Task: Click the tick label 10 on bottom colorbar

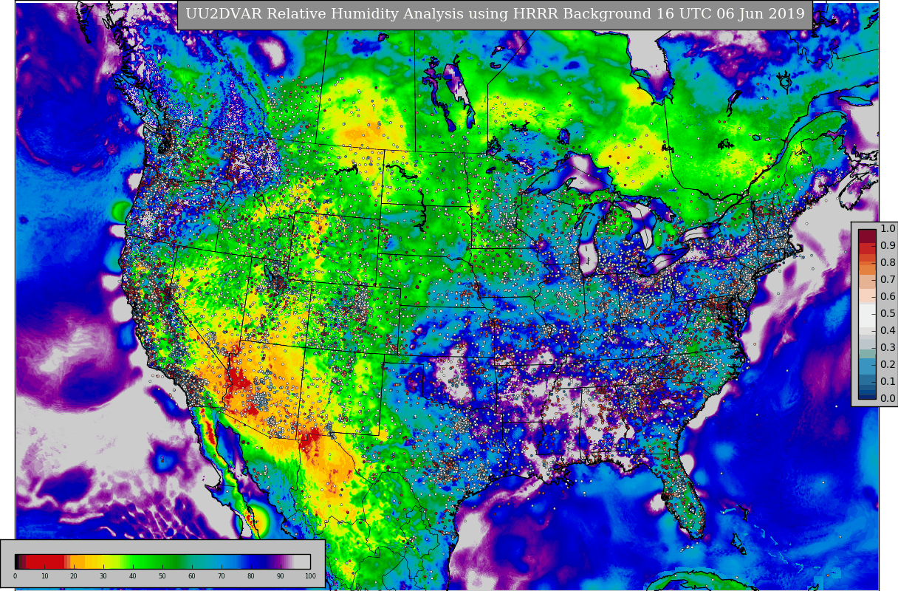Action: coord(44,576)
